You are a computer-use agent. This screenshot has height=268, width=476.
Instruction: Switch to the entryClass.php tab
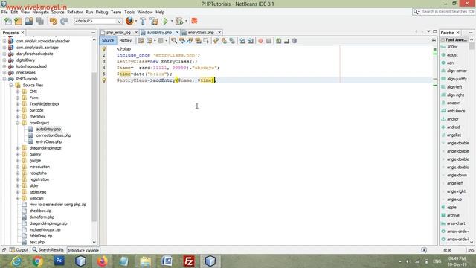pyautogui.click(x=201, y=32)
